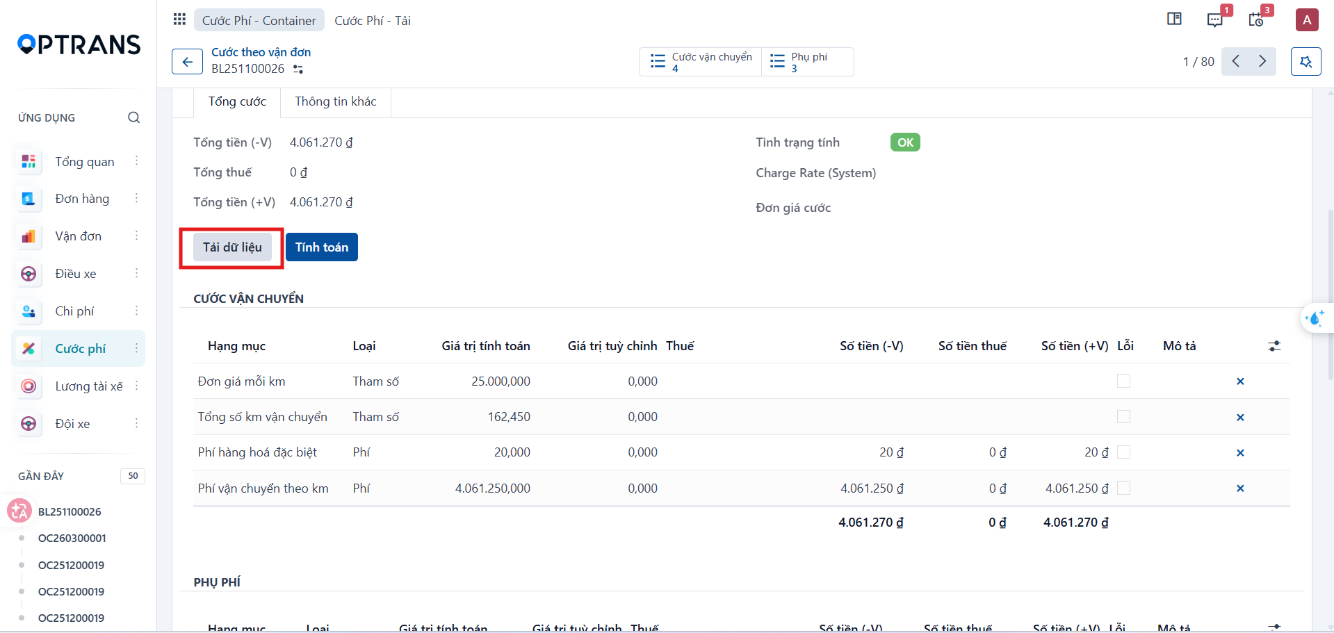Open user avatar A menu
Screen dimensions: 1334x633
(x=1307, y=19)
